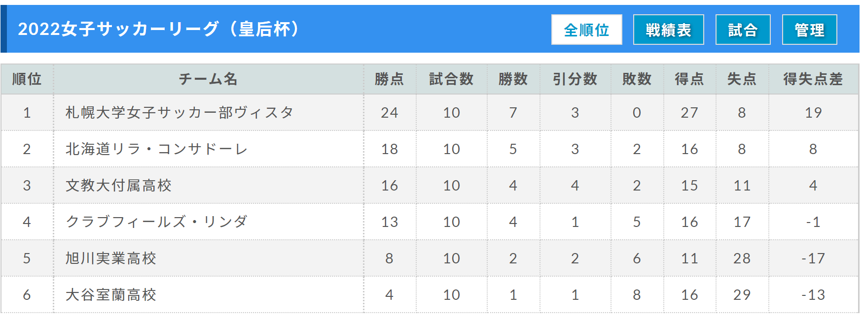The image size is (863, 320).
Task: Switch to the 戦績表 tab
Action: 668,30
